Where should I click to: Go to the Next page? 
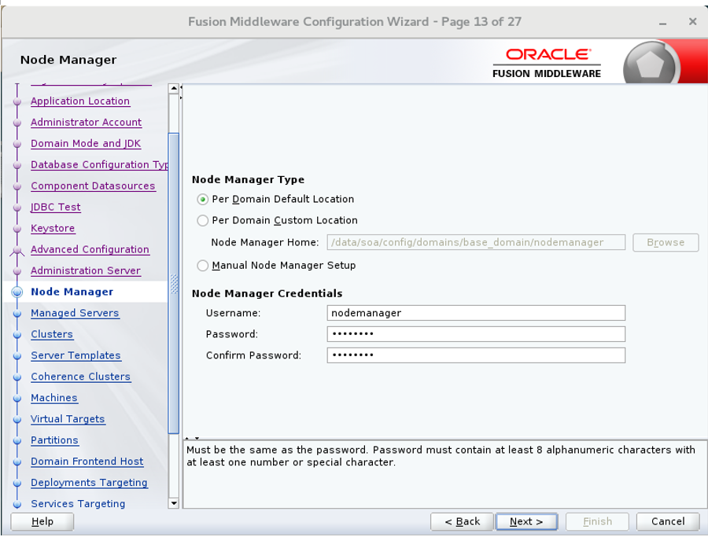tap(526, 521)
